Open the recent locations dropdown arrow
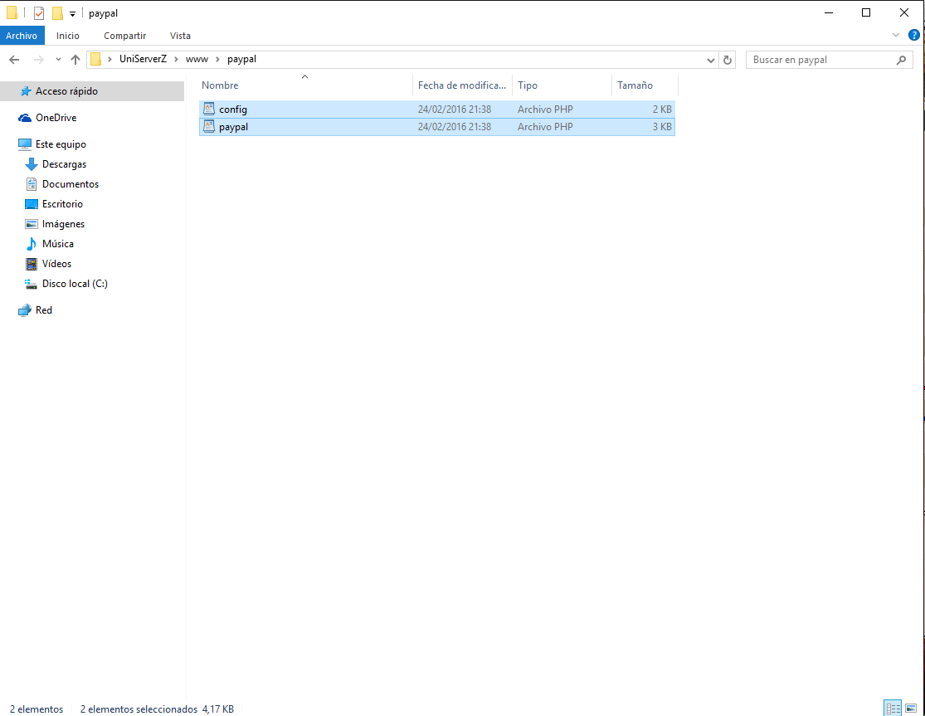Screen dimensions: 925x716 point(58,60)
